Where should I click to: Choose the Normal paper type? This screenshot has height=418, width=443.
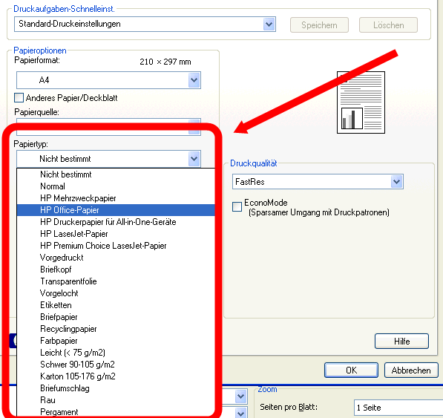click(x=116, y=186)
